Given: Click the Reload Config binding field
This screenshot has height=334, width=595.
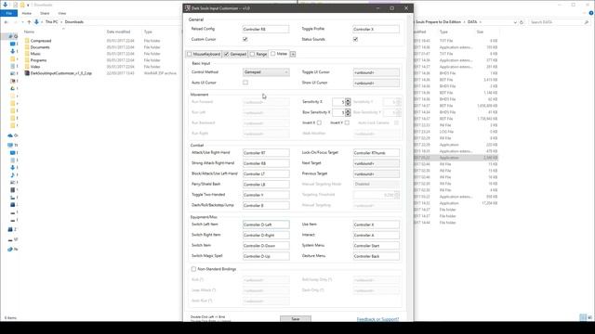Looking at the screenshot, I should 266,29.
